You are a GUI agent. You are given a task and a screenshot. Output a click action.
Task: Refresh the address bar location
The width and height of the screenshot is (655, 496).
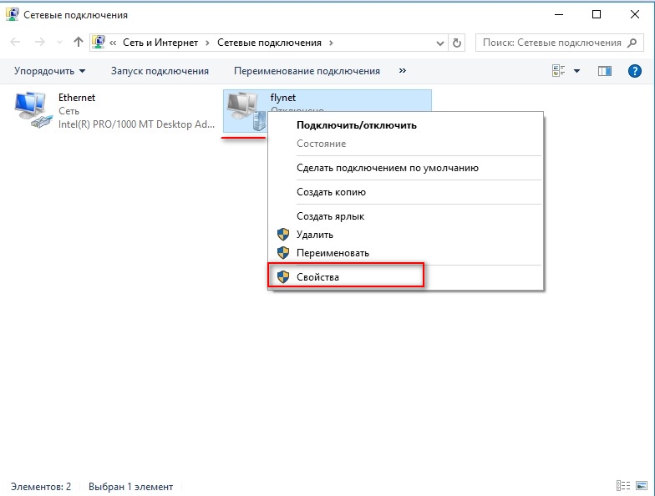[x=456, y=43]
